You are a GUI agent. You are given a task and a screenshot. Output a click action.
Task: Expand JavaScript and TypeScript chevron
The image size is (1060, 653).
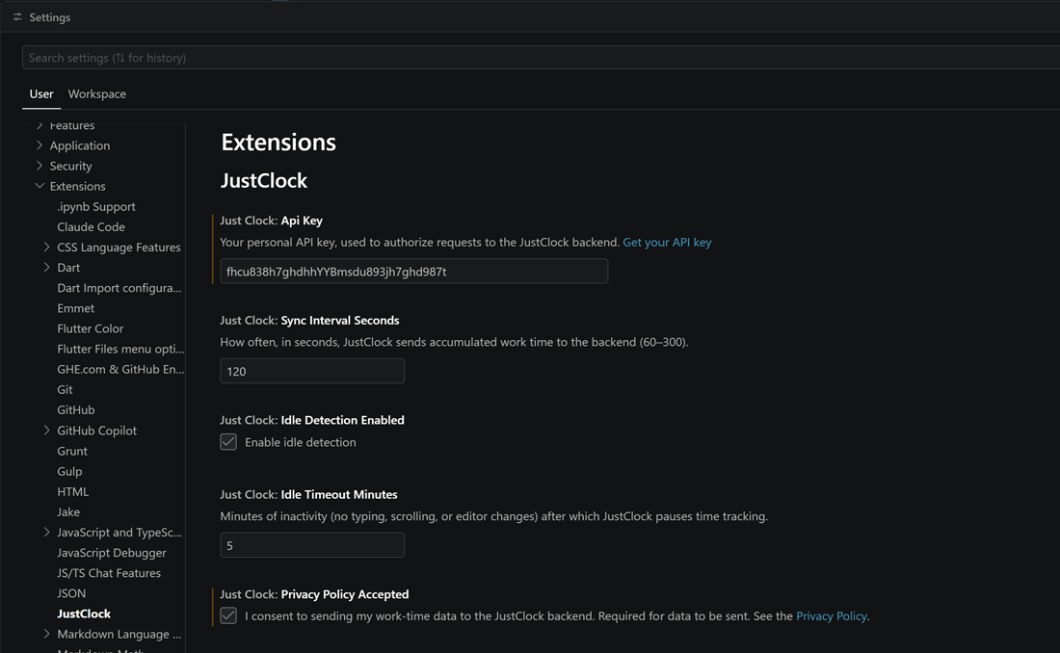46,533
